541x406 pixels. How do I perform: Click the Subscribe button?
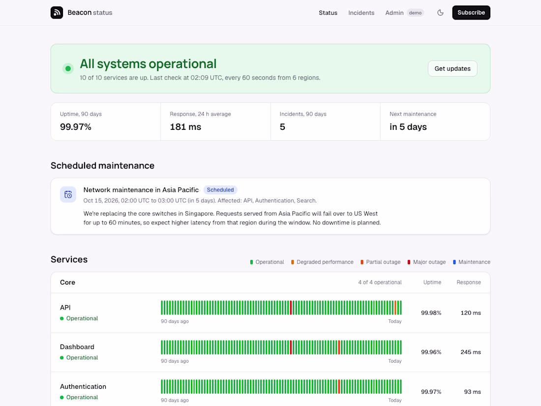tap(471, 12)
